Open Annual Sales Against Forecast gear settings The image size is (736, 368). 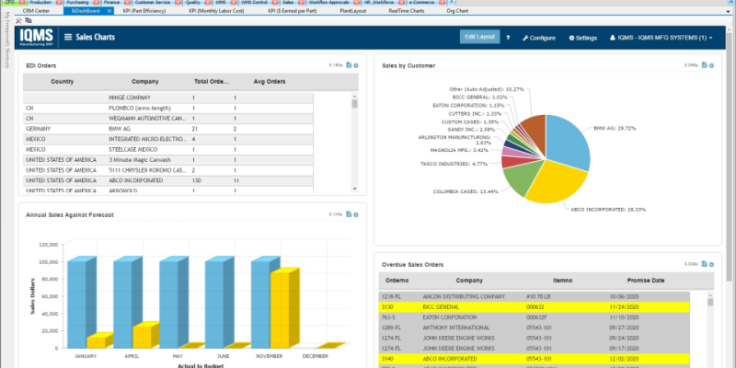(x=356, y=214)
